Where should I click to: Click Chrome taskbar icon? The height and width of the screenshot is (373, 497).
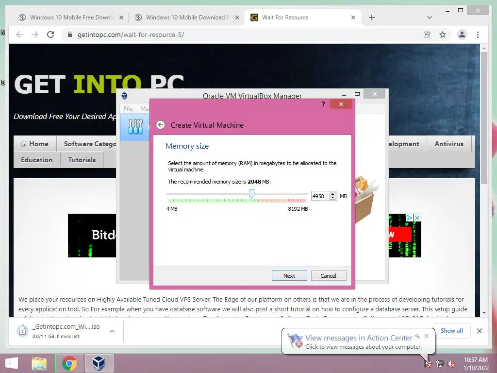69,363
